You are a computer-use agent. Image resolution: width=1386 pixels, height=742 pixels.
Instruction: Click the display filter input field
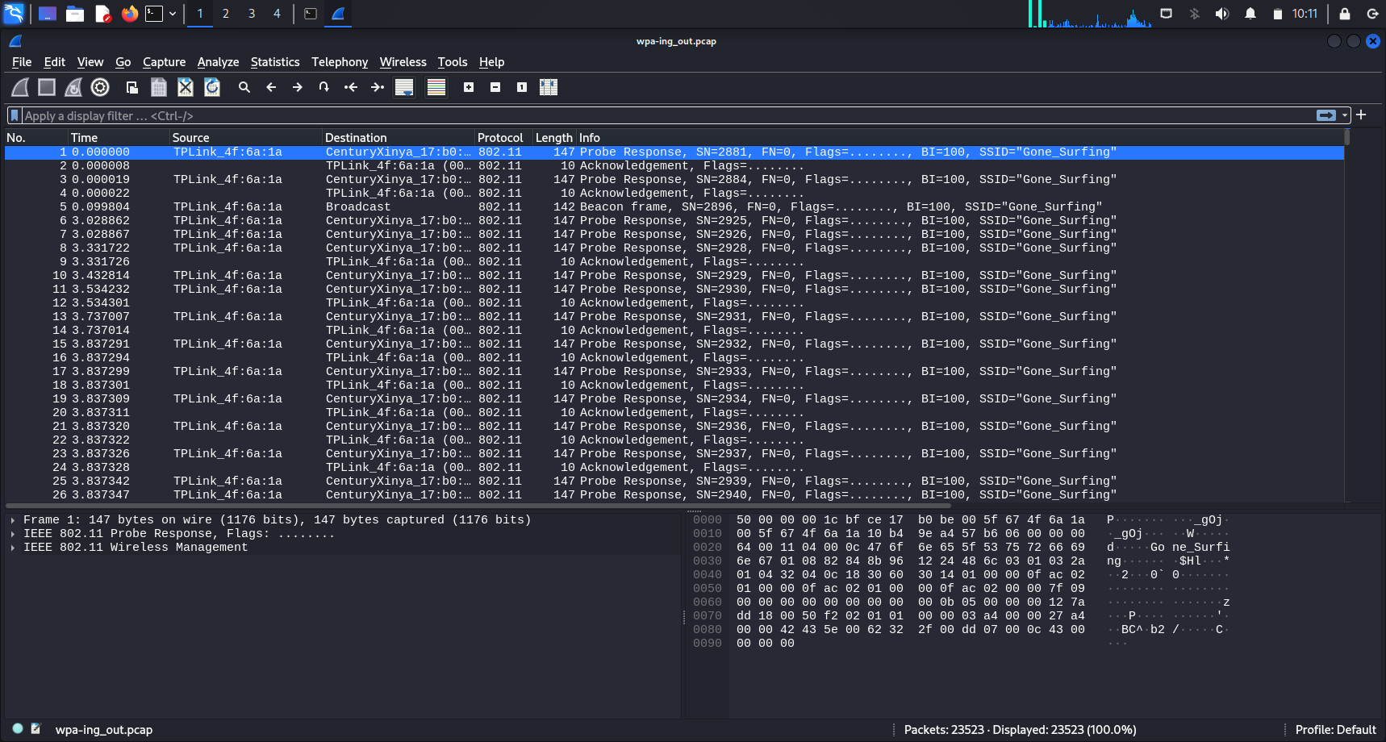[x=645, y=116]
